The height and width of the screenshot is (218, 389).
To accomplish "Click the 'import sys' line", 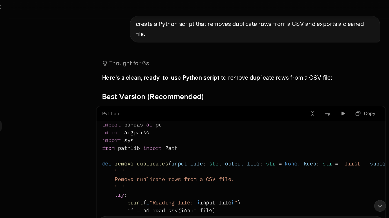I will point(118,140).
